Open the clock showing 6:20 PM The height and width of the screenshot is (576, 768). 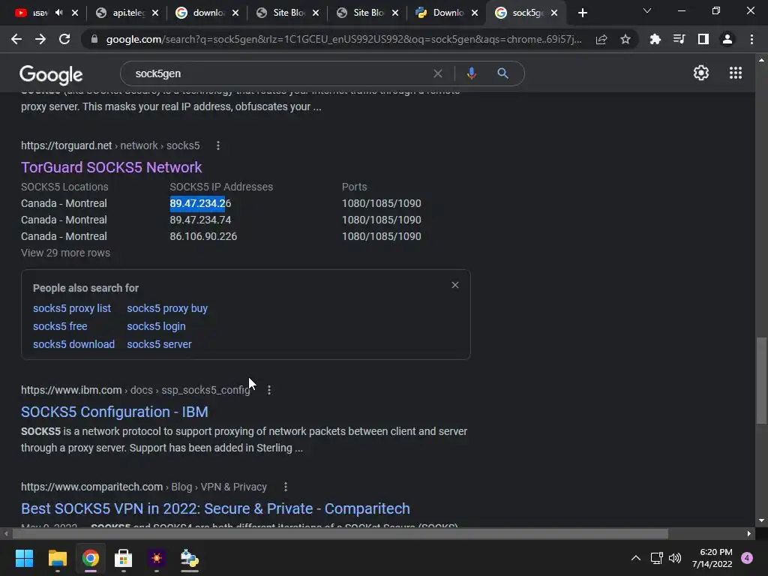(712, 558)
